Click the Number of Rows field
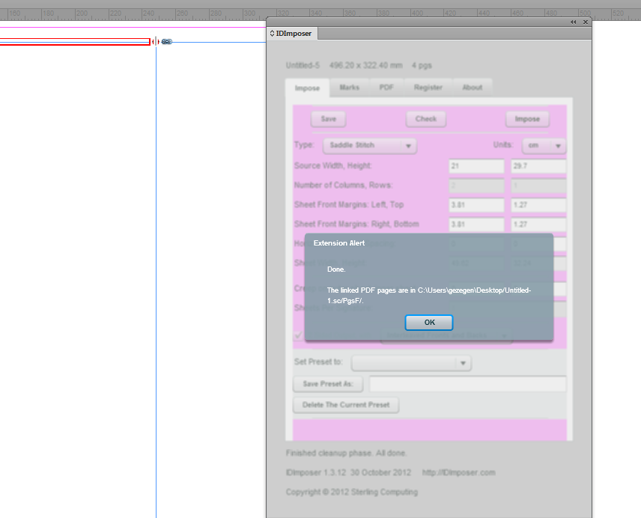The image size is (641, 518). [x=538, y=186]
